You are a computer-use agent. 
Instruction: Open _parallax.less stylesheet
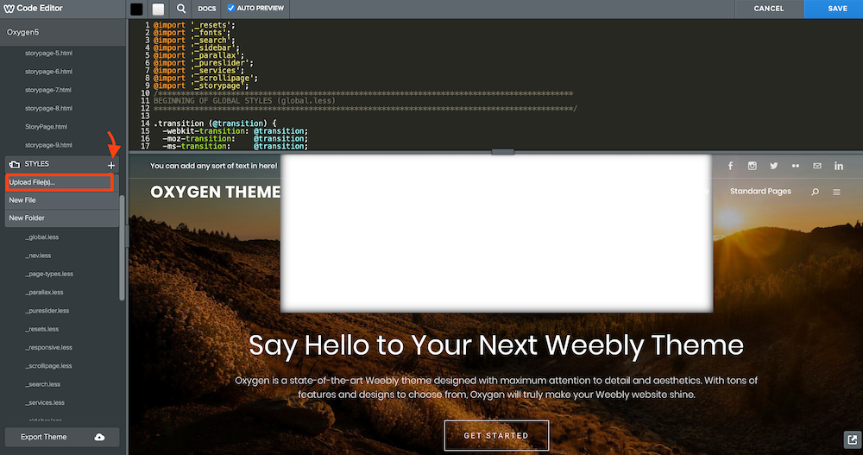click(x=44, y=293)
